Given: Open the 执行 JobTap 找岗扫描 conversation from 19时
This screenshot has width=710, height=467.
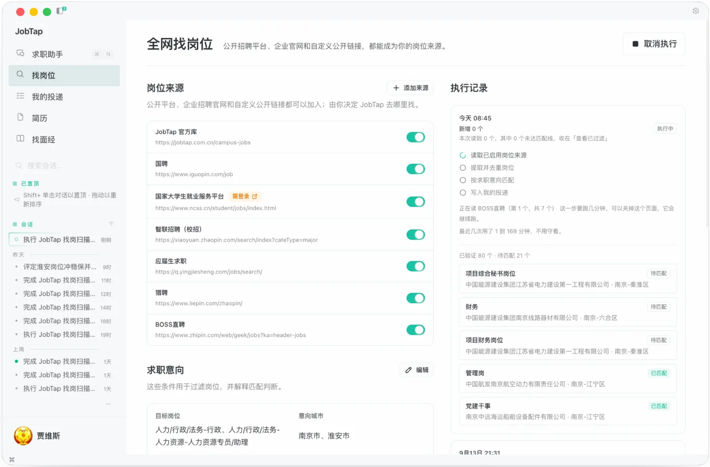Looking at the screenshot, I should pos(64,334).
